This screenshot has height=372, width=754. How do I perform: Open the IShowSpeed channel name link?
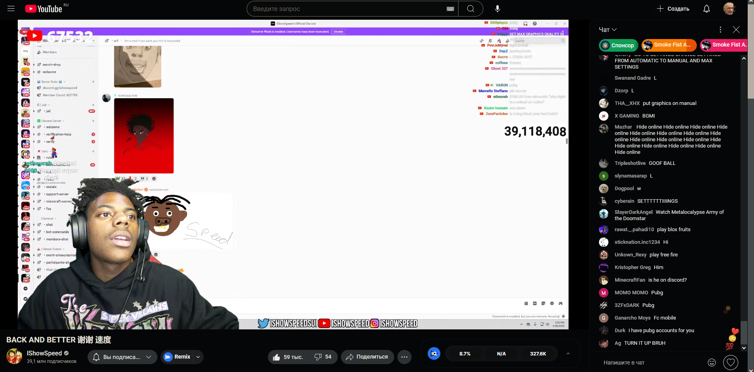point(44,353)
